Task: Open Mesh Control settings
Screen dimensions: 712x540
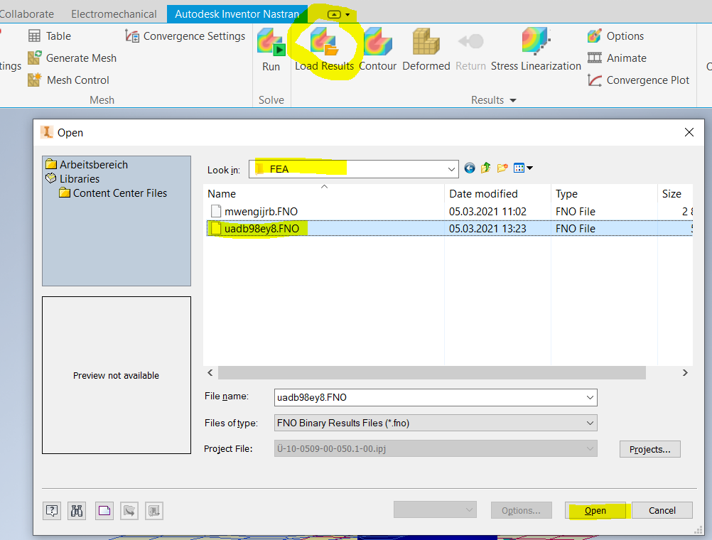Action: pyautogui.click(x=68, y=80)
